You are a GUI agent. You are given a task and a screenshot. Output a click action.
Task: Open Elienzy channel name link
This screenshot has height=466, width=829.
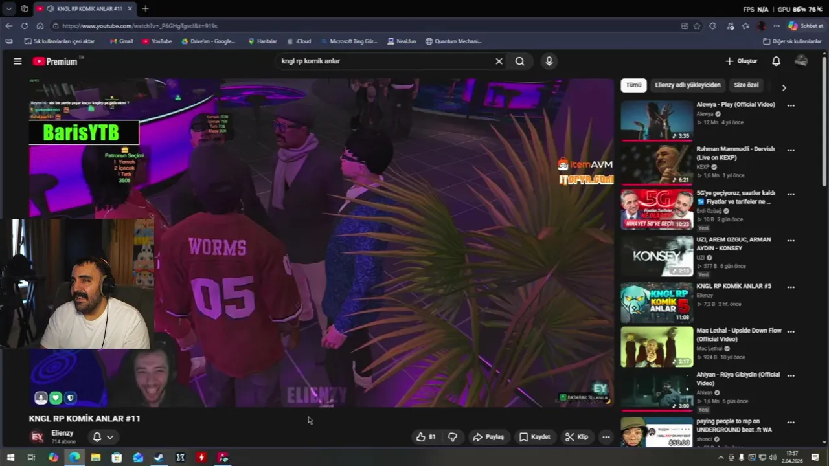62,433
